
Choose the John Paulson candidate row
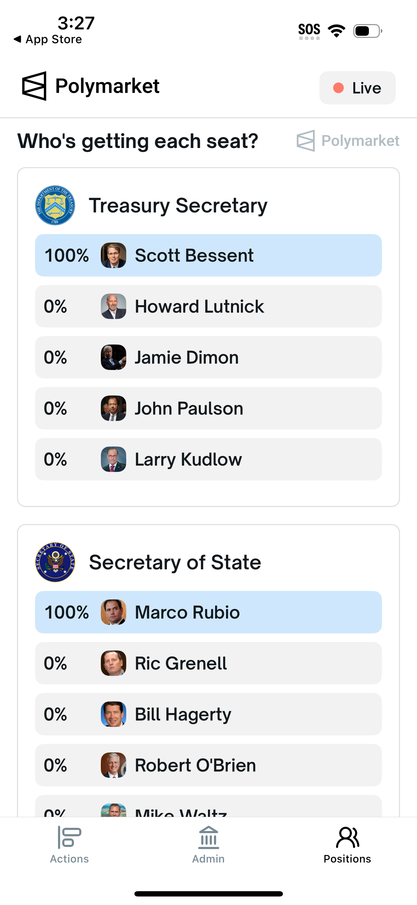coord(208,408)
